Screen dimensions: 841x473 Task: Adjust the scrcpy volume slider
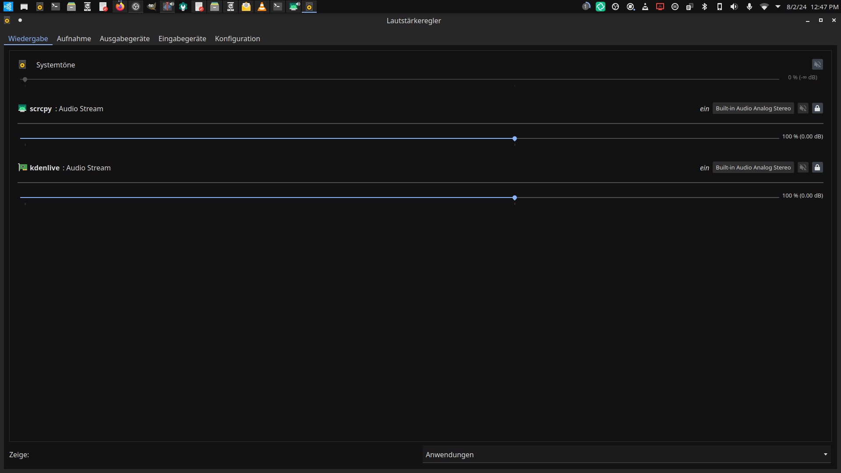pos(399,138)
